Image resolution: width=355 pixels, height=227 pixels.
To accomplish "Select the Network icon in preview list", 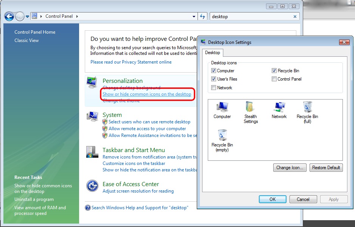I will (x=279, y=110).
